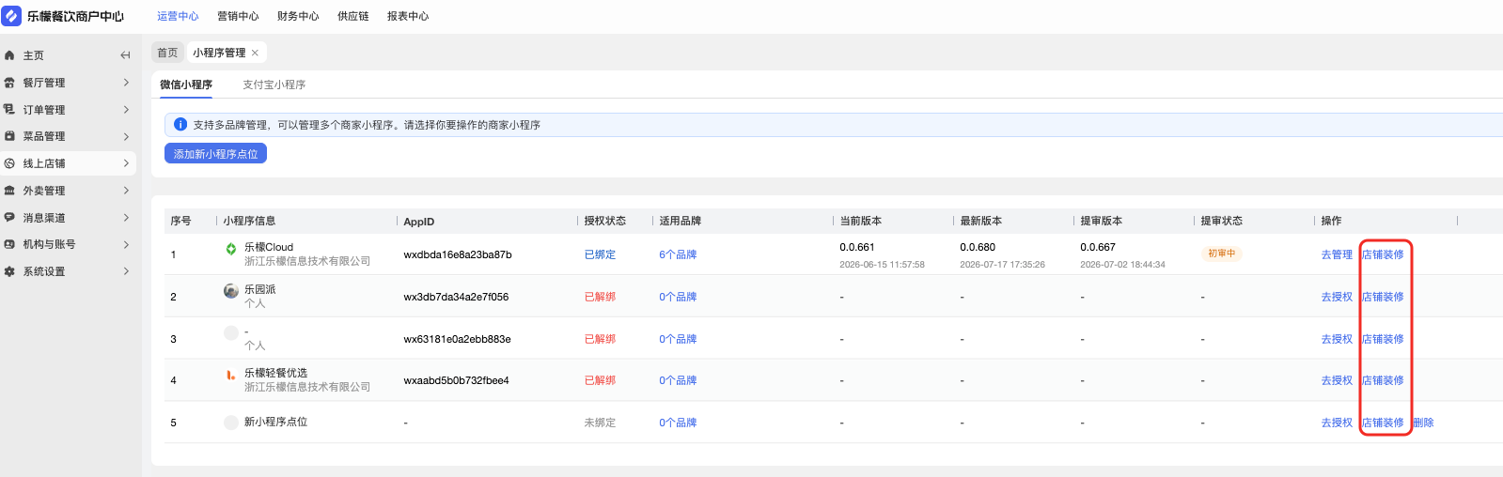Screen dimensions: 1503x477
Task: Open 店铺装修 for 乐檬Cloud
Action: click(x=1383, y=254)
